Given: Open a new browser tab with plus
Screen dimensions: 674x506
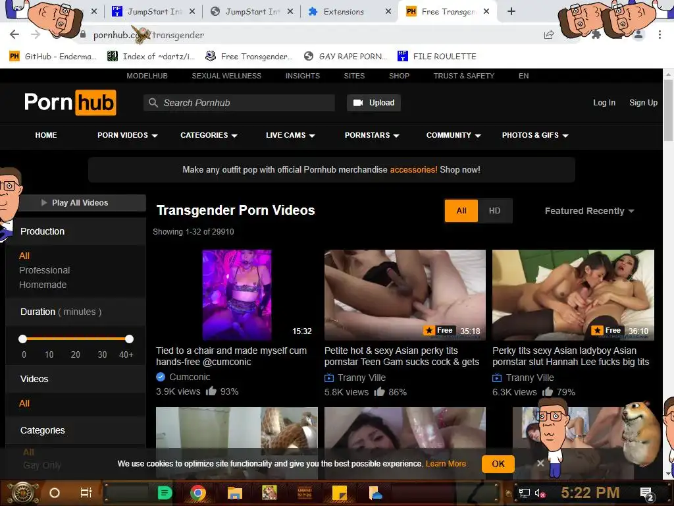Looking at the screenshot, I should [511, 12].
